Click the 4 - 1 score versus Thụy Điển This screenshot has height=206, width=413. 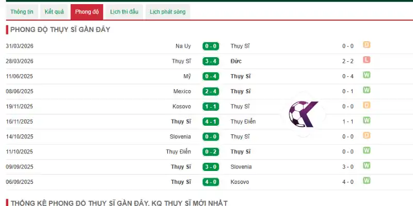(x=211, y=122)
